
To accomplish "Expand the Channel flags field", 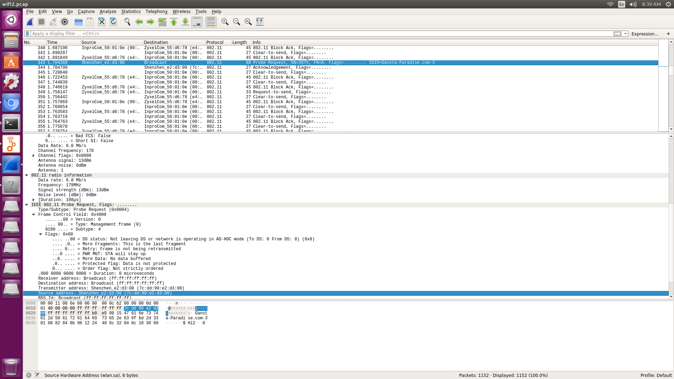I will pyautogui.click(x=33, y=155).
